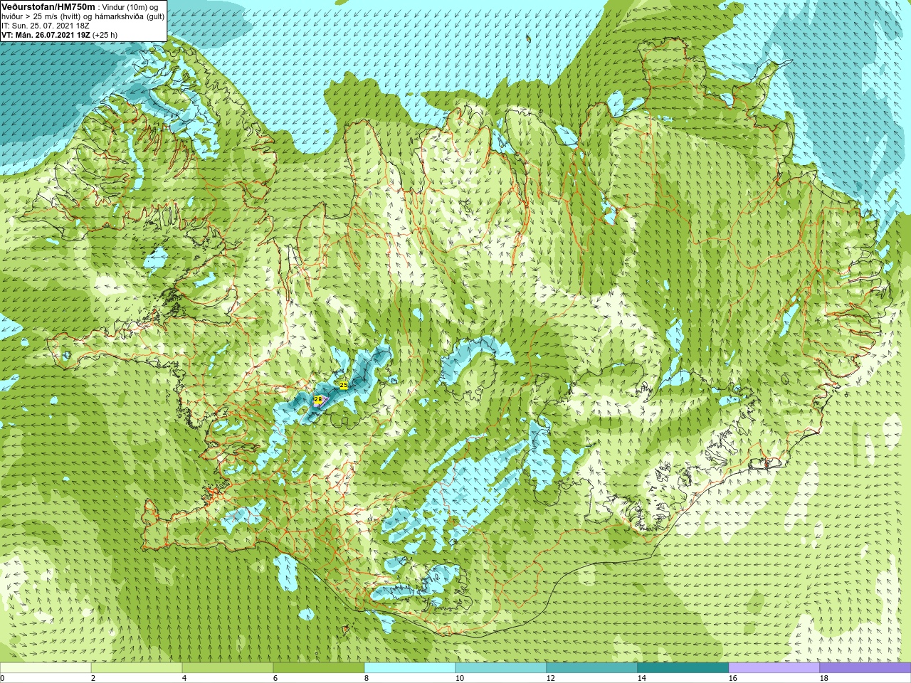Screen dimensions: 911x683
Task: Select the 8–10 m/s cyan legend color
Action: coord(410,668)
